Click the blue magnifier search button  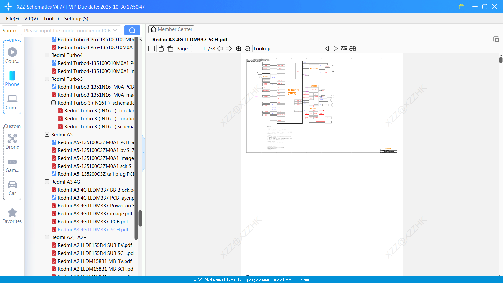(x=132, y=30)
